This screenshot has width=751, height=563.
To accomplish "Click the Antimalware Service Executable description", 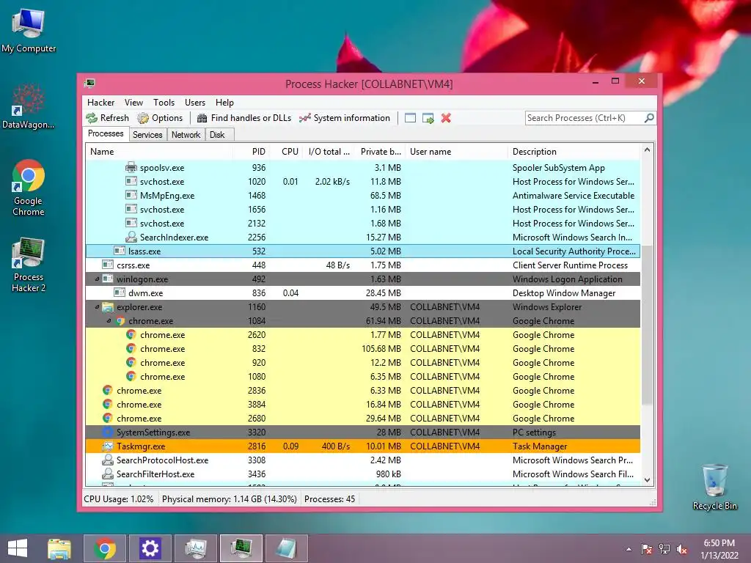I will [x=574, y=195].
